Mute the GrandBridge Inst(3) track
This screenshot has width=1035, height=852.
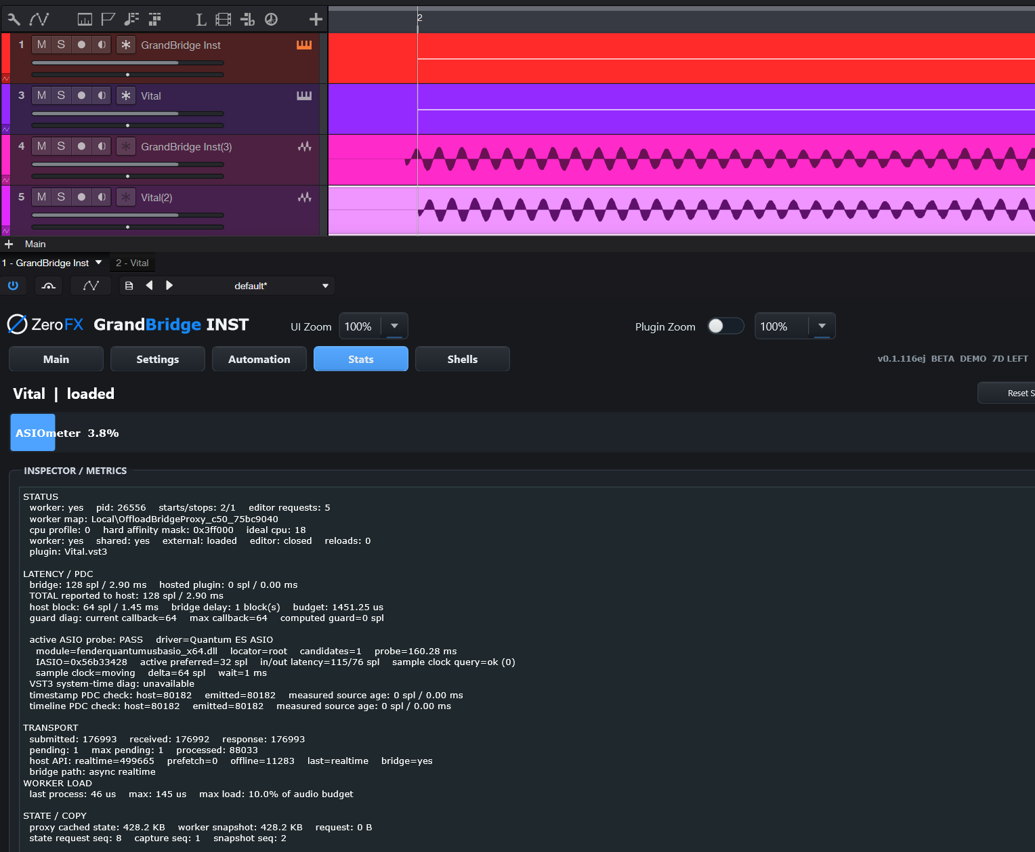42,146
